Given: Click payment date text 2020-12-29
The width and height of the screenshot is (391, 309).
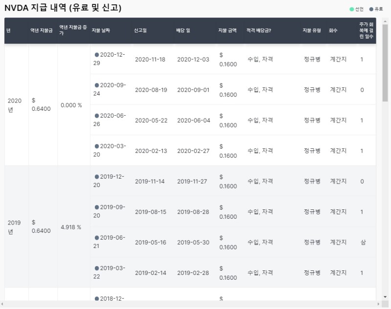Looking at the screenshot, I should (x=109, y=59).
